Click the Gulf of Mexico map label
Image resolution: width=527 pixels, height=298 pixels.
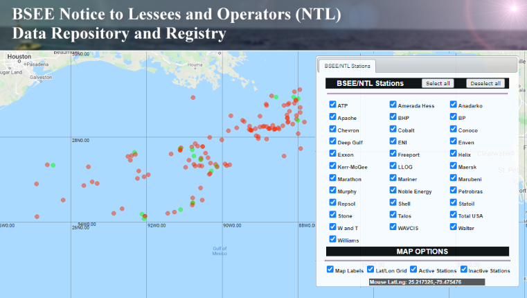220,250
